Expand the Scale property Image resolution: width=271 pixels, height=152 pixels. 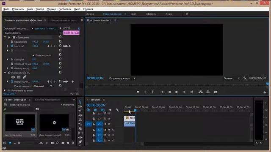(7, 46)
